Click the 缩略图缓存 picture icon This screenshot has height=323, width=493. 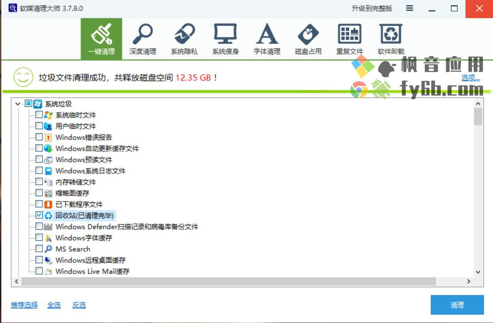pyautogui.click(x=48, y=193)
